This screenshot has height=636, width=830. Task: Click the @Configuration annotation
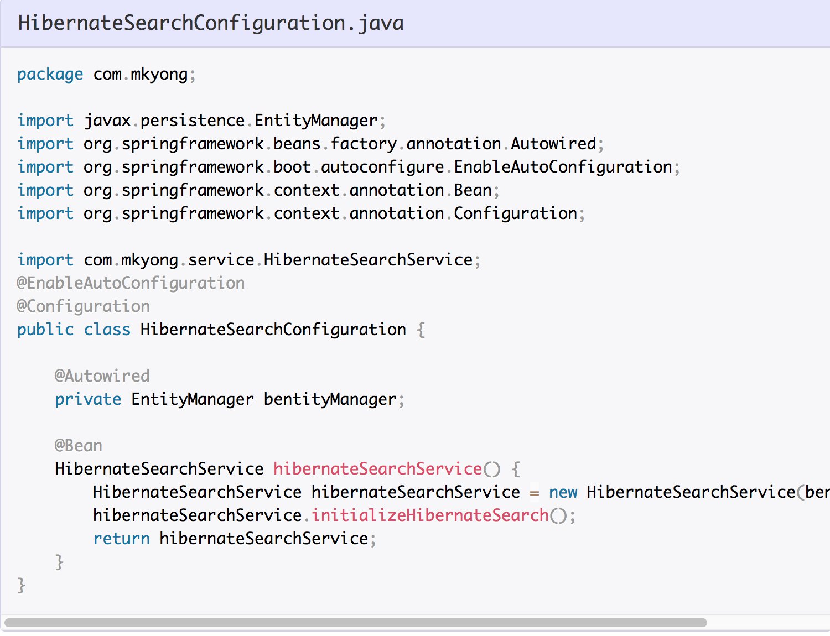[84, 306]
